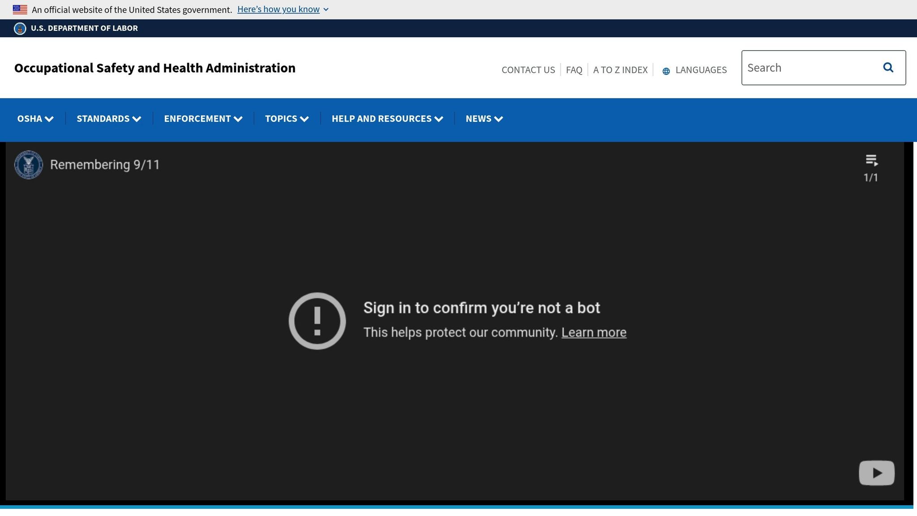This screenshot has height=516, width=917.
Task: Expand the OSHA navigation menu
Action: (x=35, y=119)
